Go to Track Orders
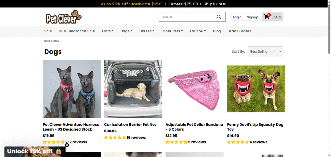 click(x=240, y=31)
